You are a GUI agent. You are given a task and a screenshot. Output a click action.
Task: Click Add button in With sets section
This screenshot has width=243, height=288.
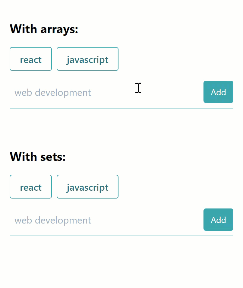pyautogui.click(x=218, y=220)
